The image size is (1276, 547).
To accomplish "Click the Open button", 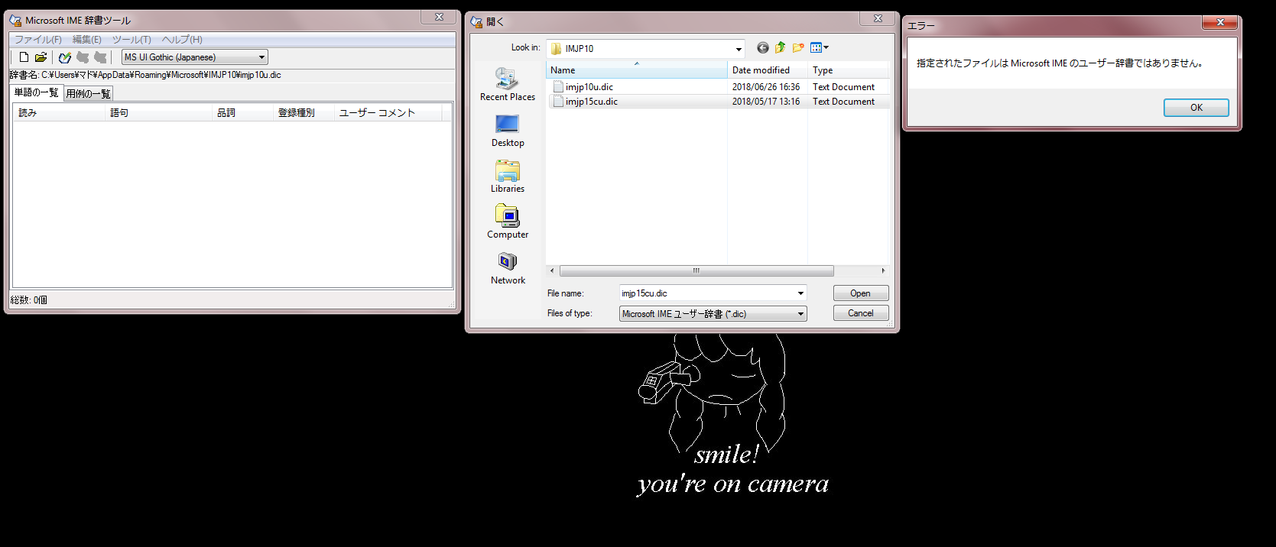I will (860, 293).
